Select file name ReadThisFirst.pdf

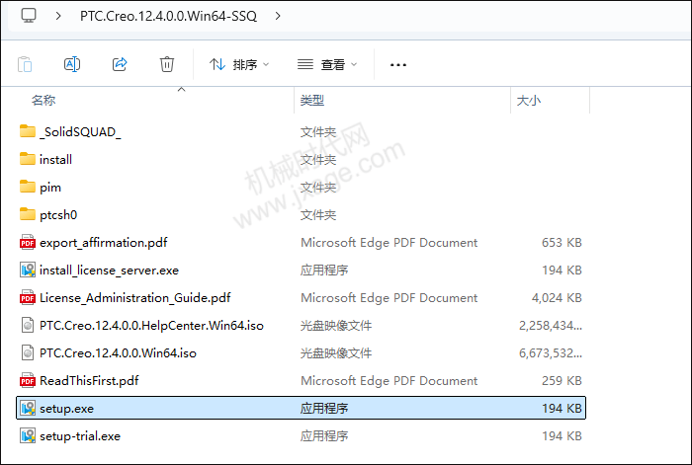point(89,381)
